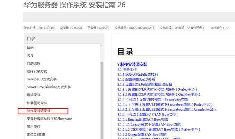This screenshot has height=139, width=235.
Task: Click the publish date 2019-07-09 text
Action: coord(47,28)
